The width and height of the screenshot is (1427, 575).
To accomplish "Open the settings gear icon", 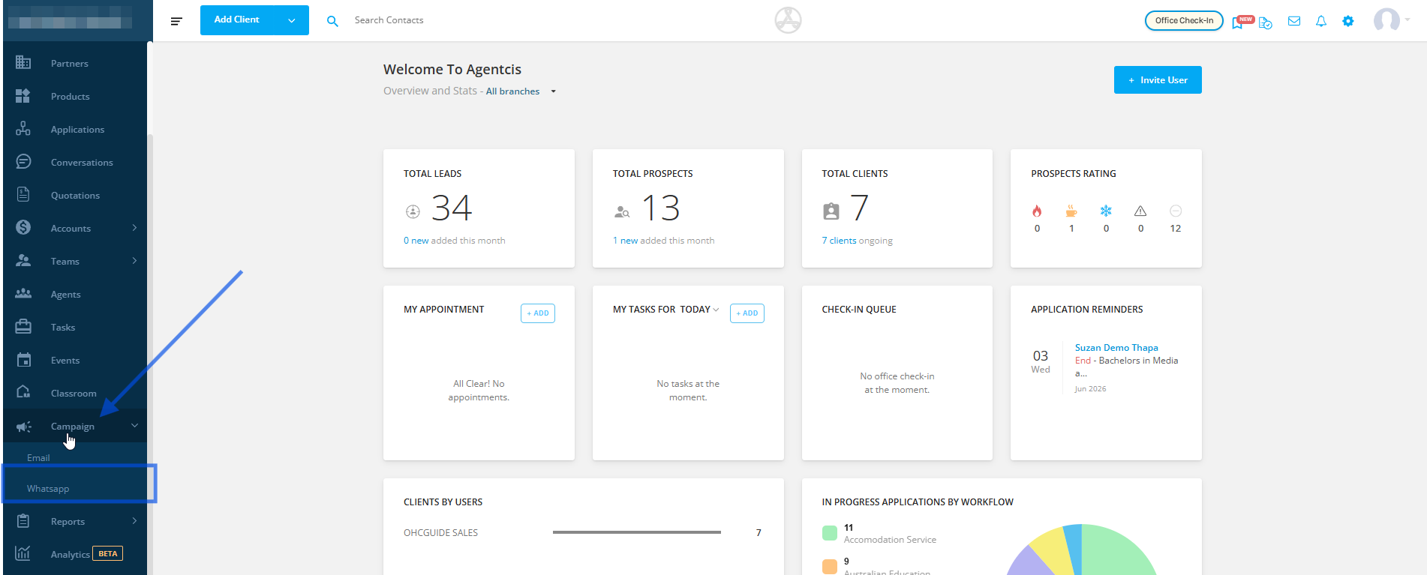I will point(1348,21).
